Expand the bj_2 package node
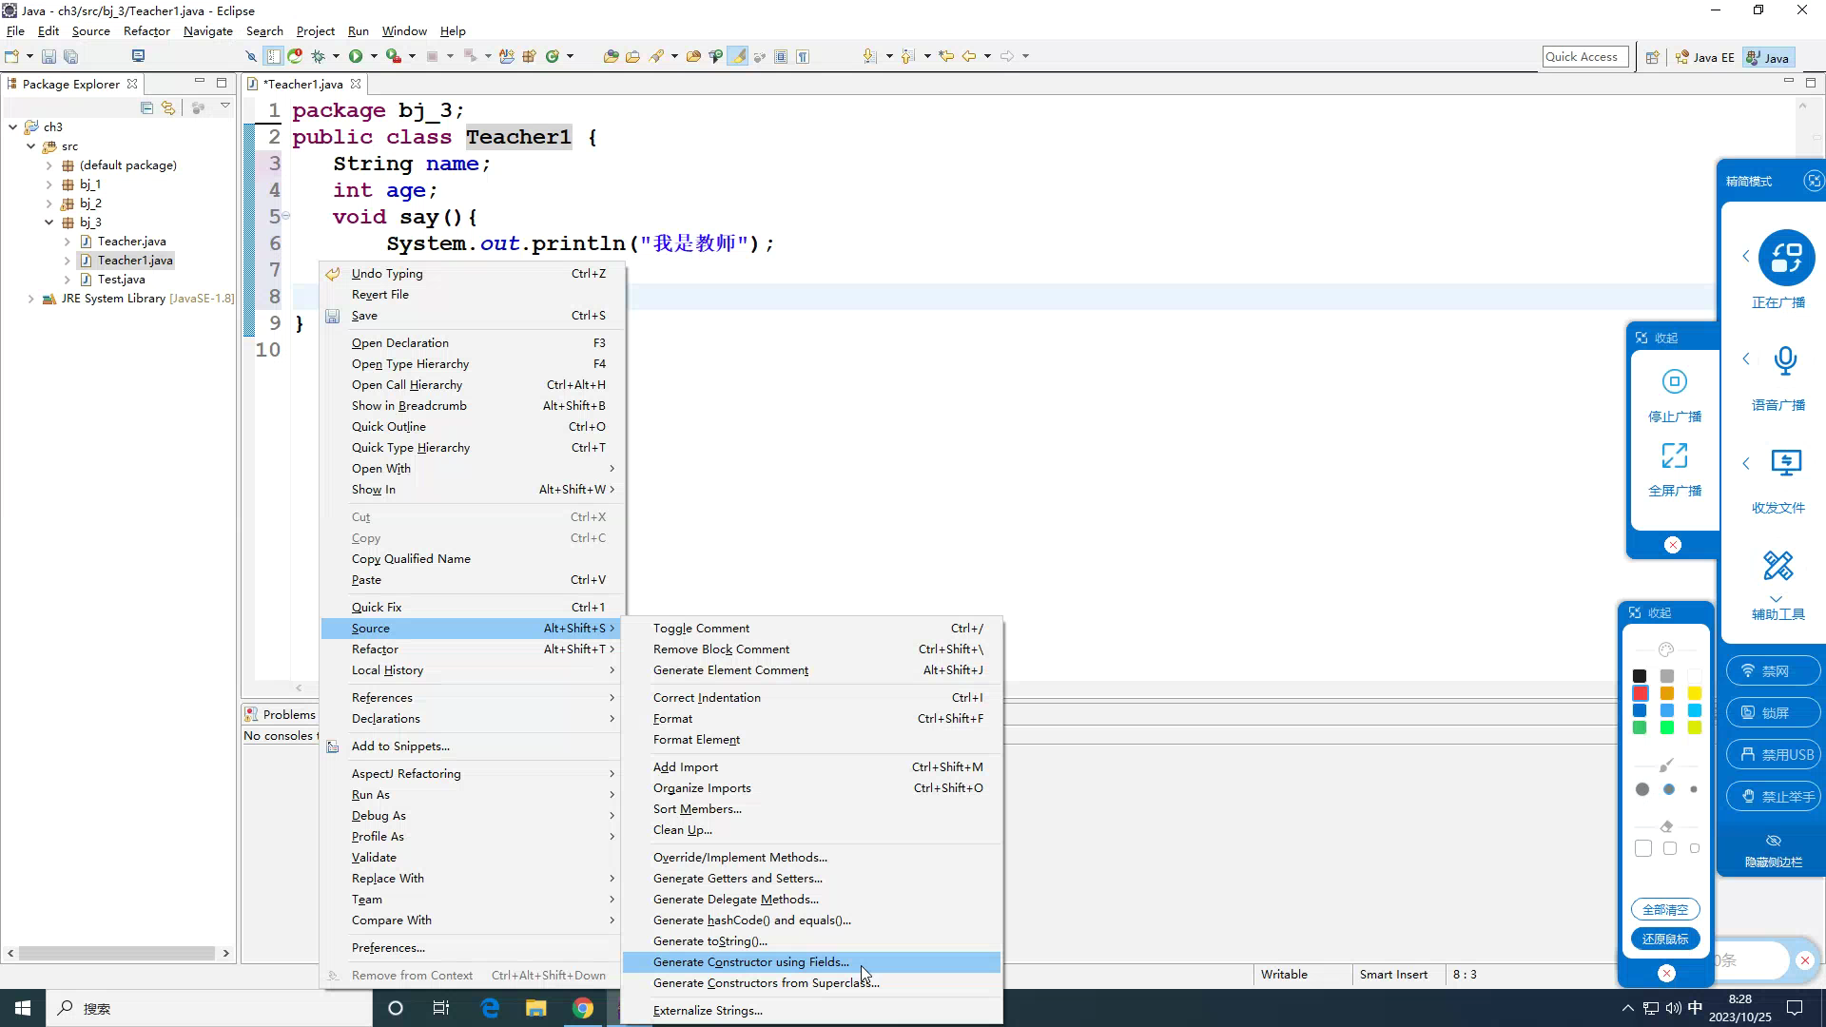1826x1027 pixels. click(49, 203)
